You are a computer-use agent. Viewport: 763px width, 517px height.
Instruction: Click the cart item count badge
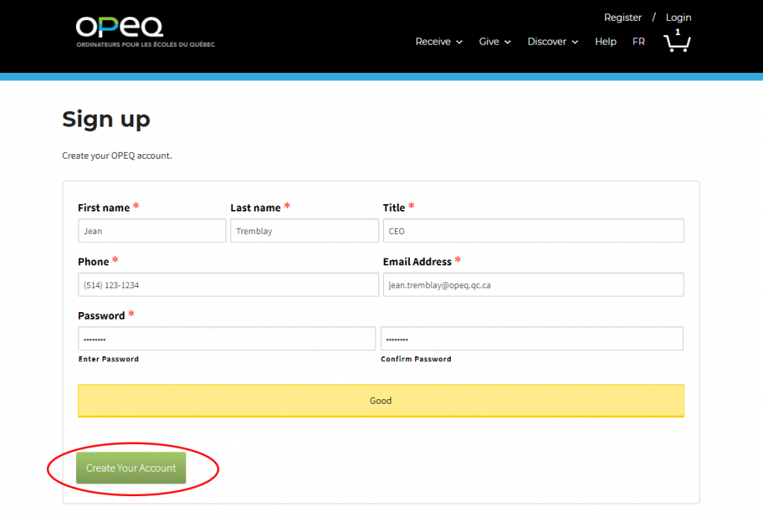pos(677,32)
